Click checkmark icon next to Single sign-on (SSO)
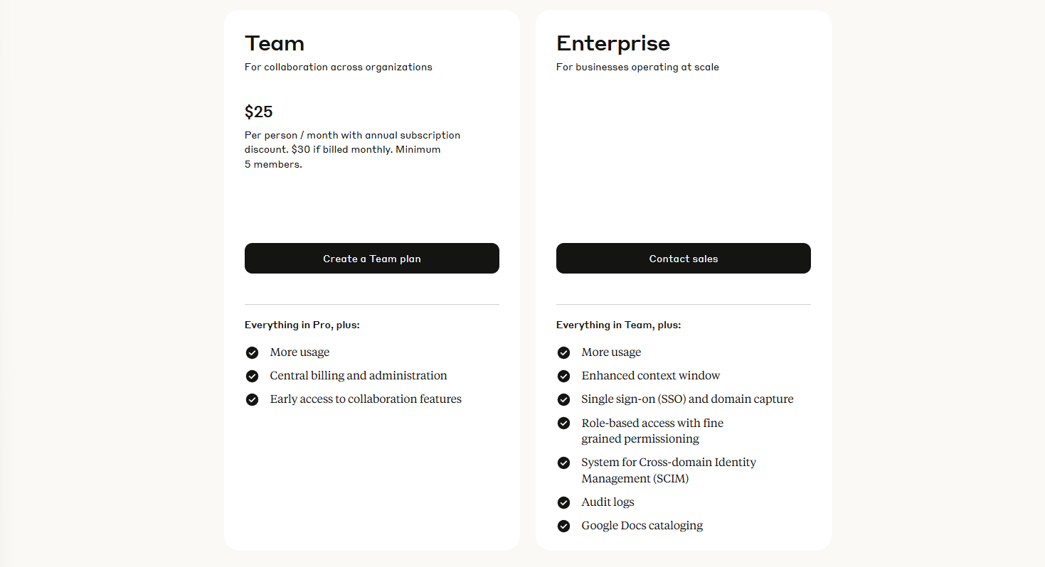 [563, 399]
